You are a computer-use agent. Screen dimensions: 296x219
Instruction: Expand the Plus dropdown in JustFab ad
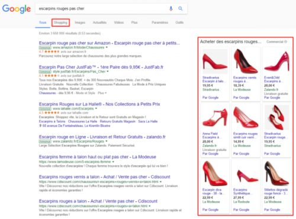(x=102, y=93)
